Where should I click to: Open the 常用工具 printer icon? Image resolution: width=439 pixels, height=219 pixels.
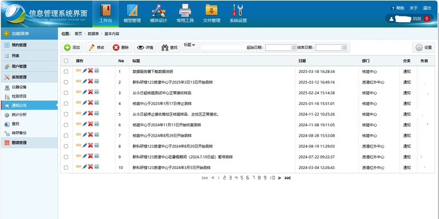point(185,10)
